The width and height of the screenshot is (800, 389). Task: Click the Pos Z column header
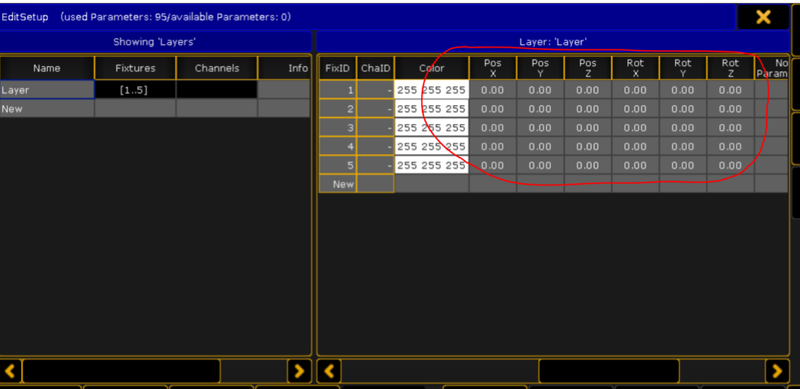point(587,68)
